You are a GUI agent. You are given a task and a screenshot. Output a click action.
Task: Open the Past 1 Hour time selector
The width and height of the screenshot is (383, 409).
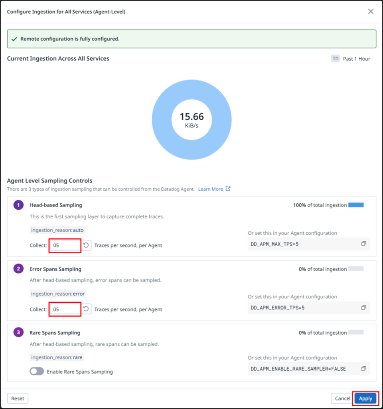[356, 59]
